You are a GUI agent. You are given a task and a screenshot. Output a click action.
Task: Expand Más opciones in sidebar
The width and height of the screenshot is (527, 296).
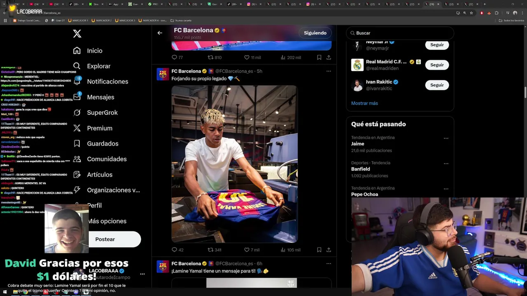(107, 221)
